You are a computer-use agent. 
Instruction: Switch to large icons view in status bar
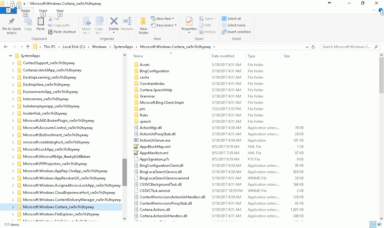tap(379, 224)
